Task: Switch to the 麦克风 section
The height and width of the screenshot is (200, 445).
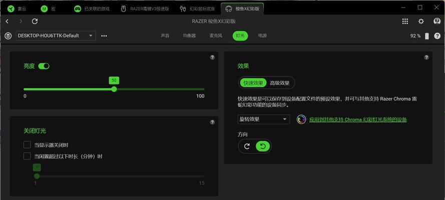Action: click(216, 35)
